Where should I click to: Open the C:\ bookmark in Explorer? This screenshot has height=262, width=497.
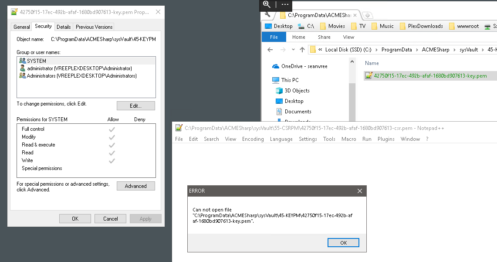click(x=306, y=26)
